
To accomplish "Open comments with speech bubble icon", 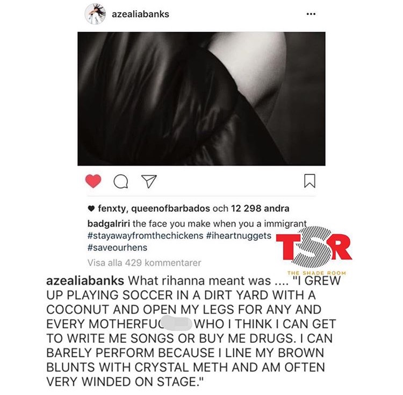I will (121, 181).
